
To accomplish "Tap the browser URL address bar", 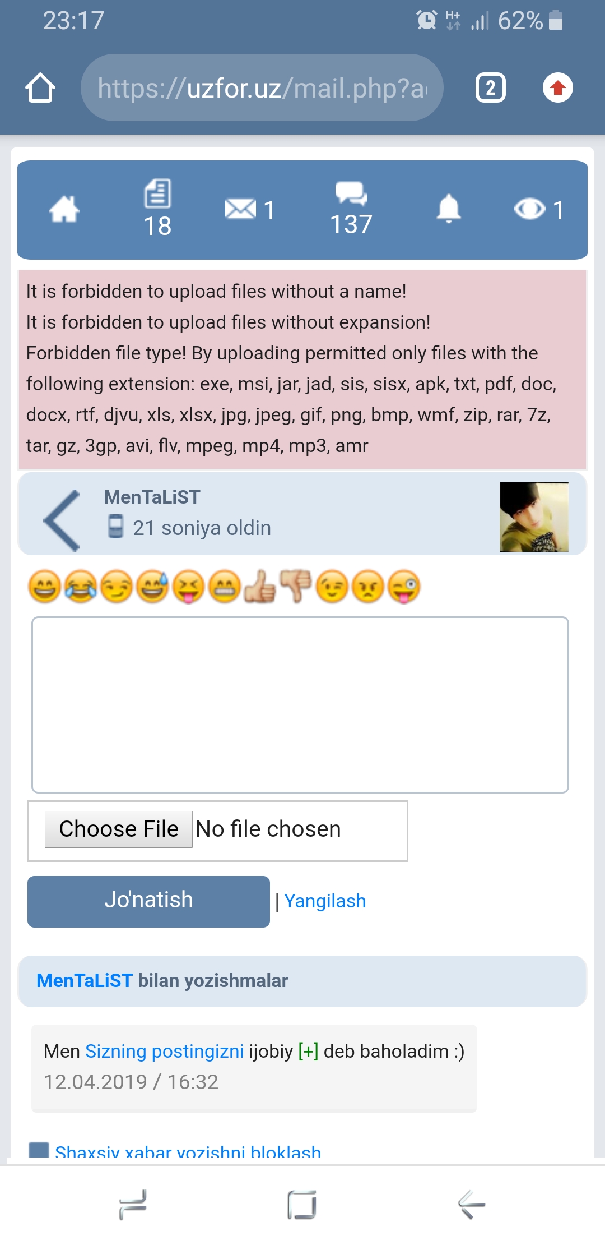I will (x=262, y=88).
